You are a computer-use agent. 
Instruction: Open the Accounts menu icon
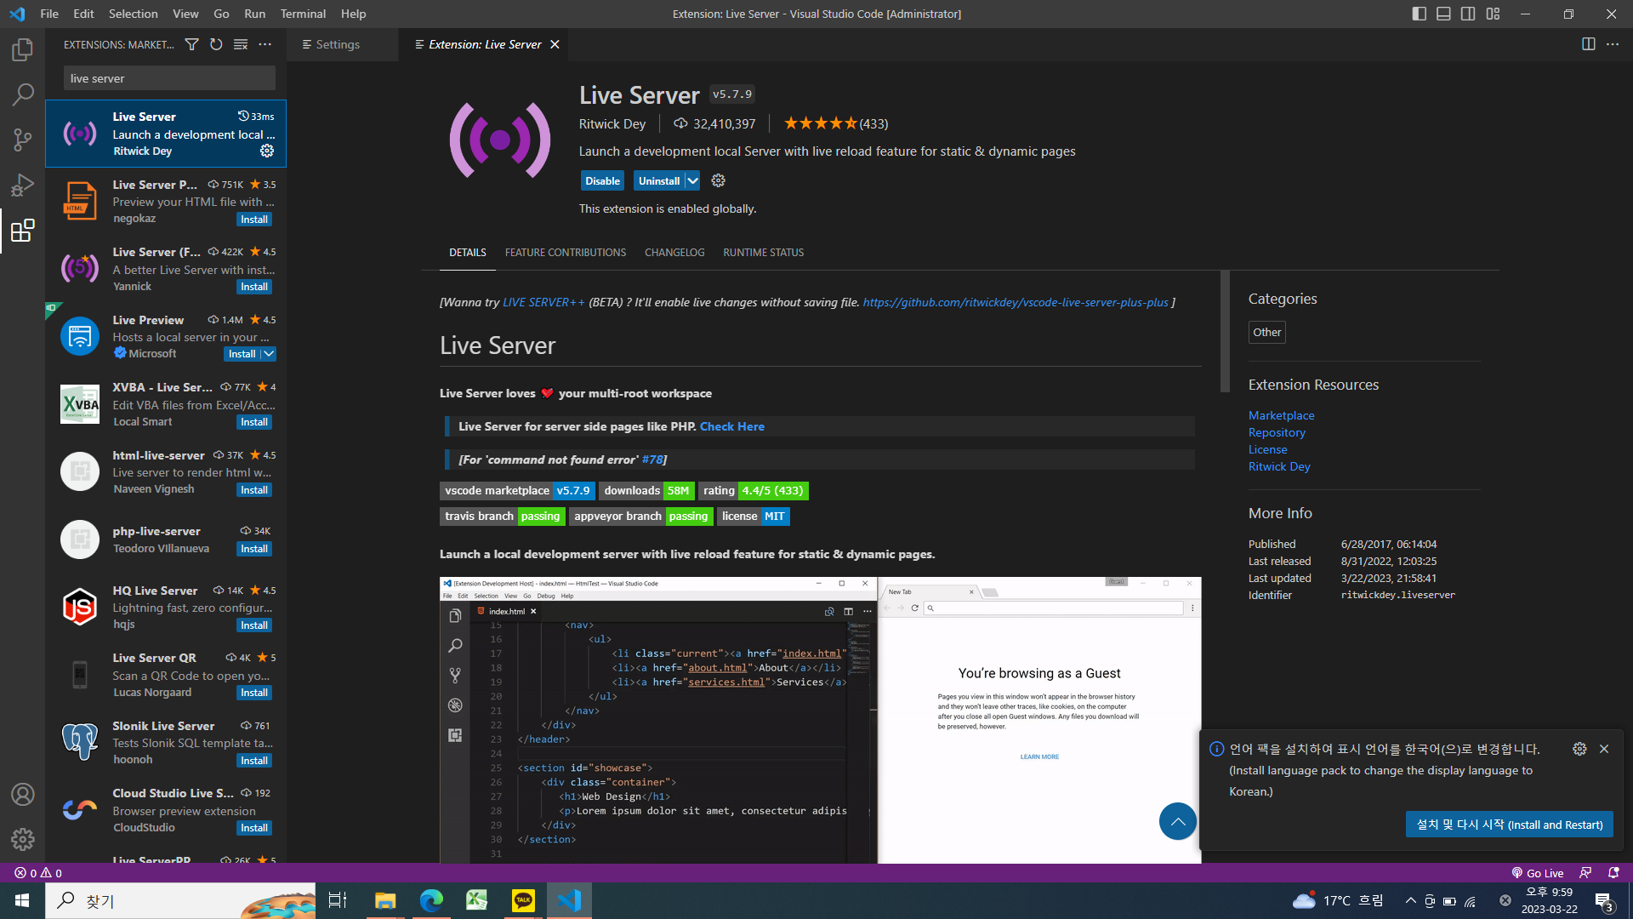(23, 795)
